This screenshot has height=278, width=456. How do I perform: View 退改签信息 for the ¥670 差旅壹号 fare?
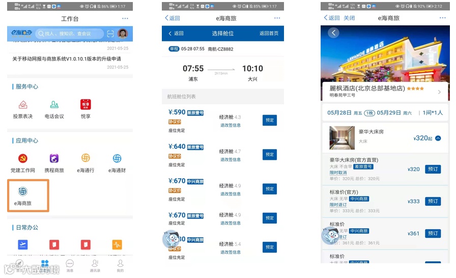(x=231, y=223)
